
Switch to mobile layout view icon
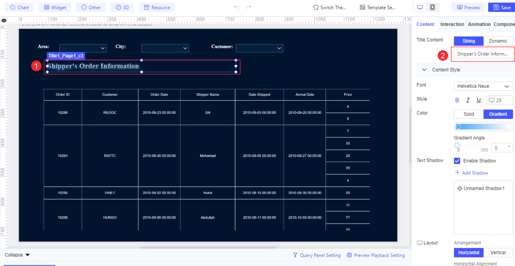[x=433, y=7]
